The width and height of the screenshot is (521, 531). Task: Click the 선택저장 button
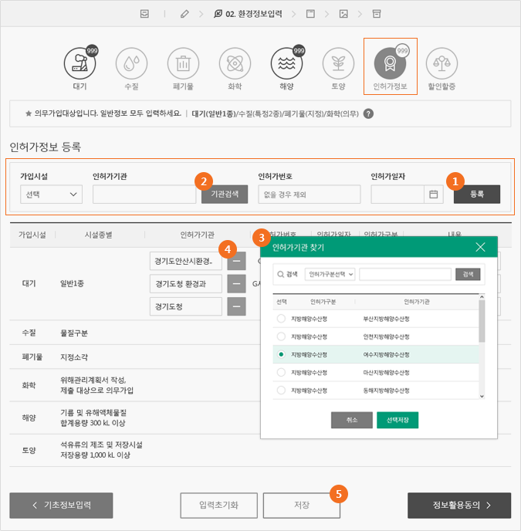pos(398,421)
